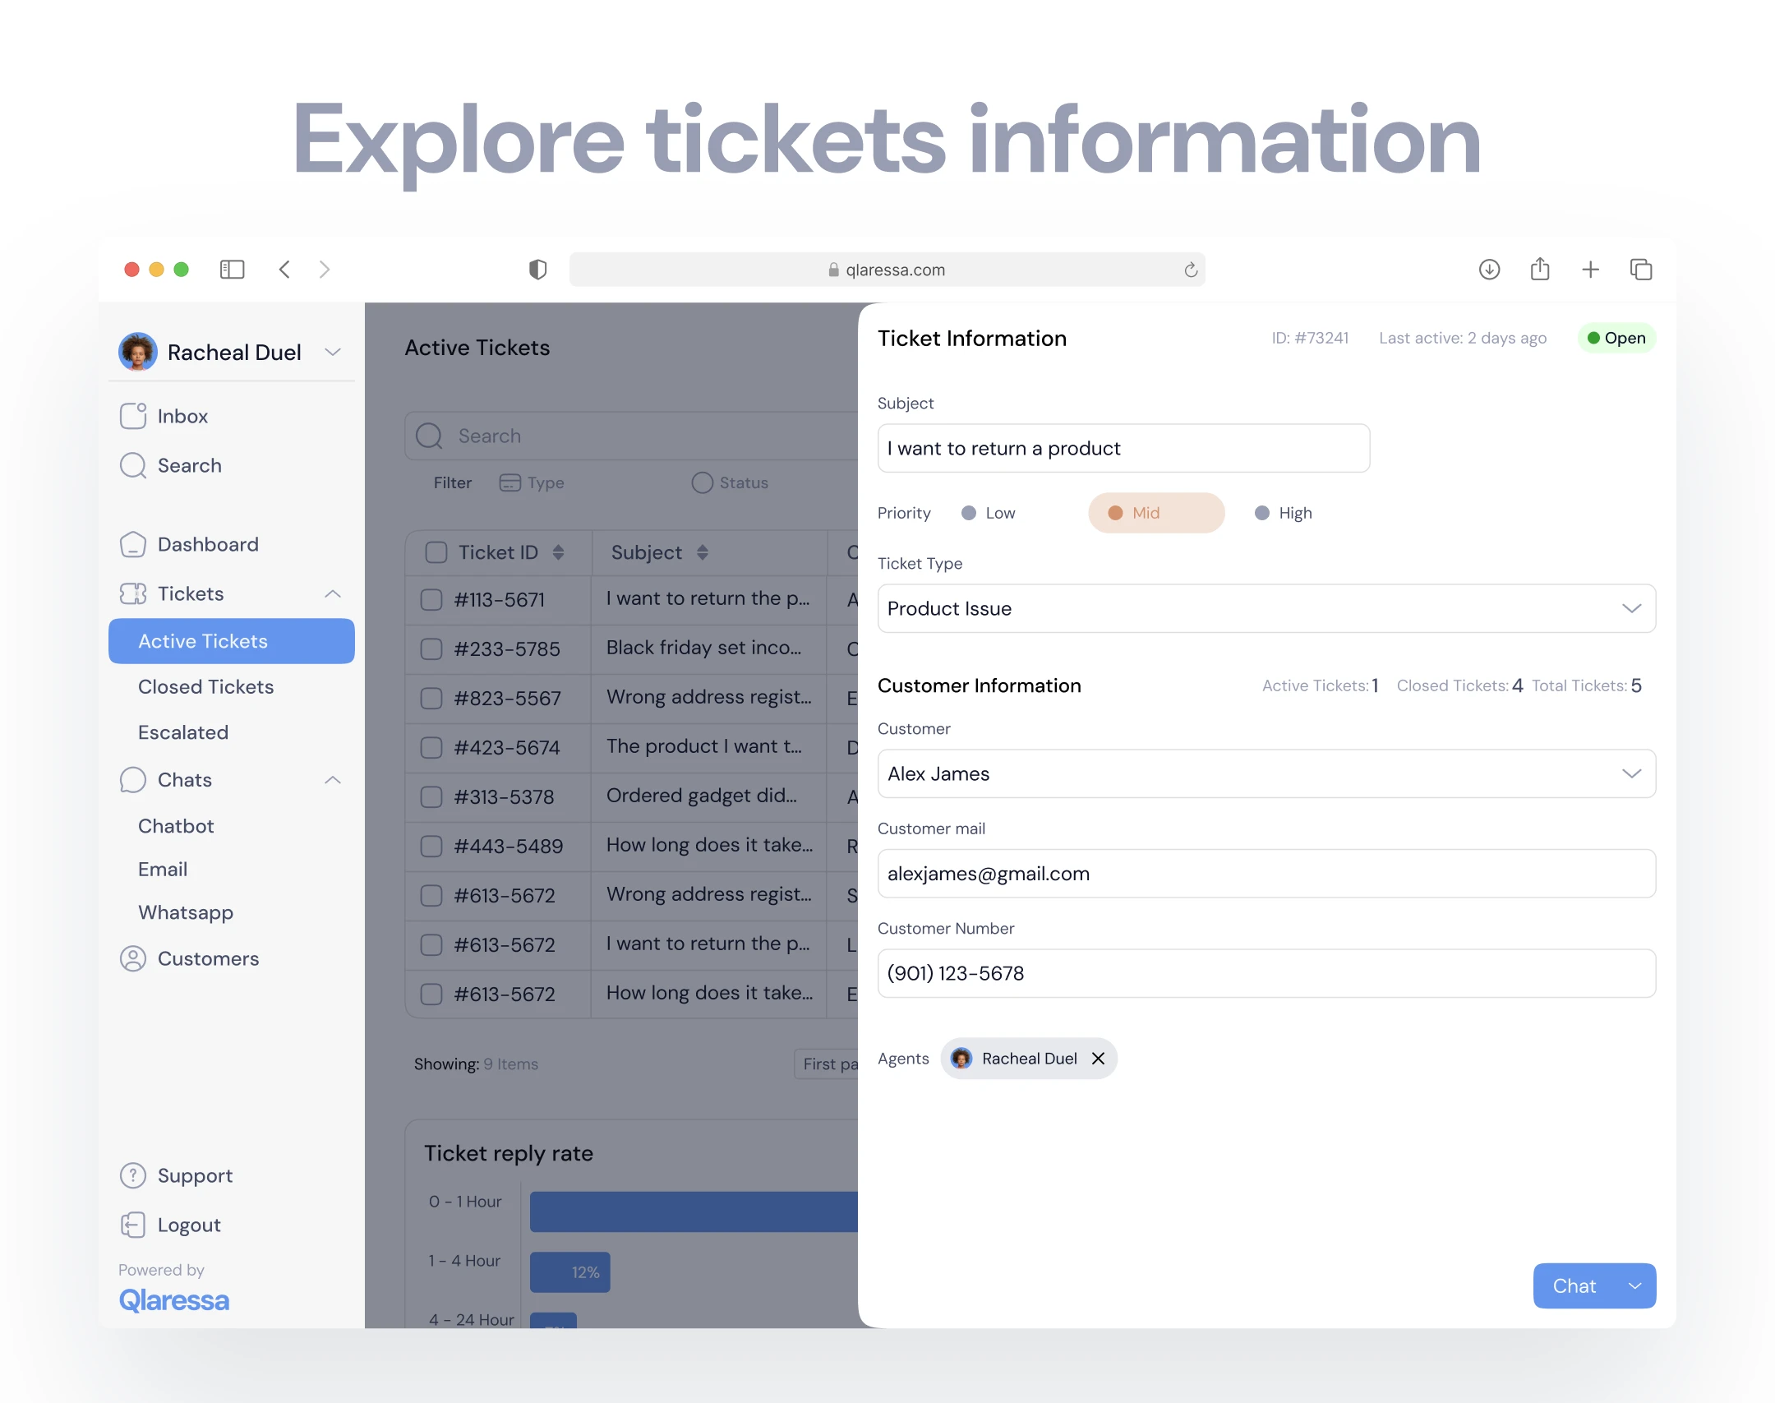
Task: Open ticket 'Ordered gadget did...'
Action: pyautogui.click(x=702, y=796)
